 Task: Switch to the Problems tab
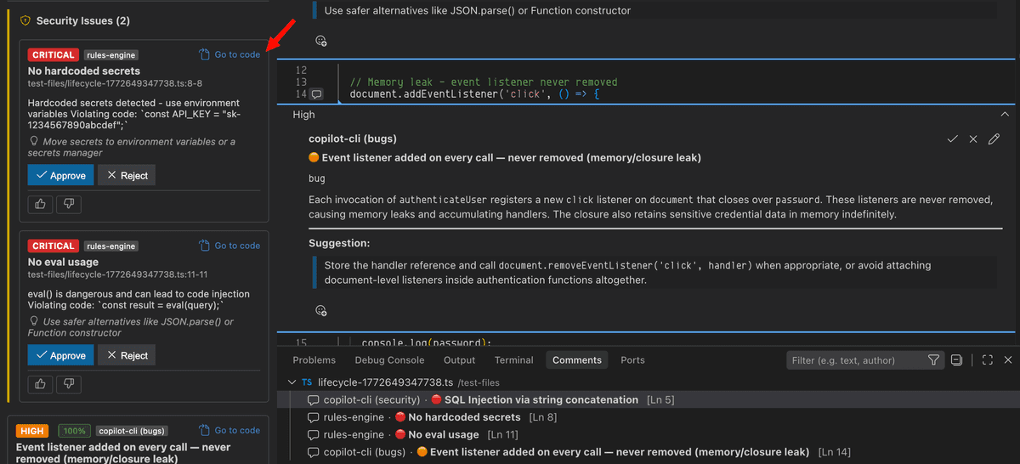(314, 360)
